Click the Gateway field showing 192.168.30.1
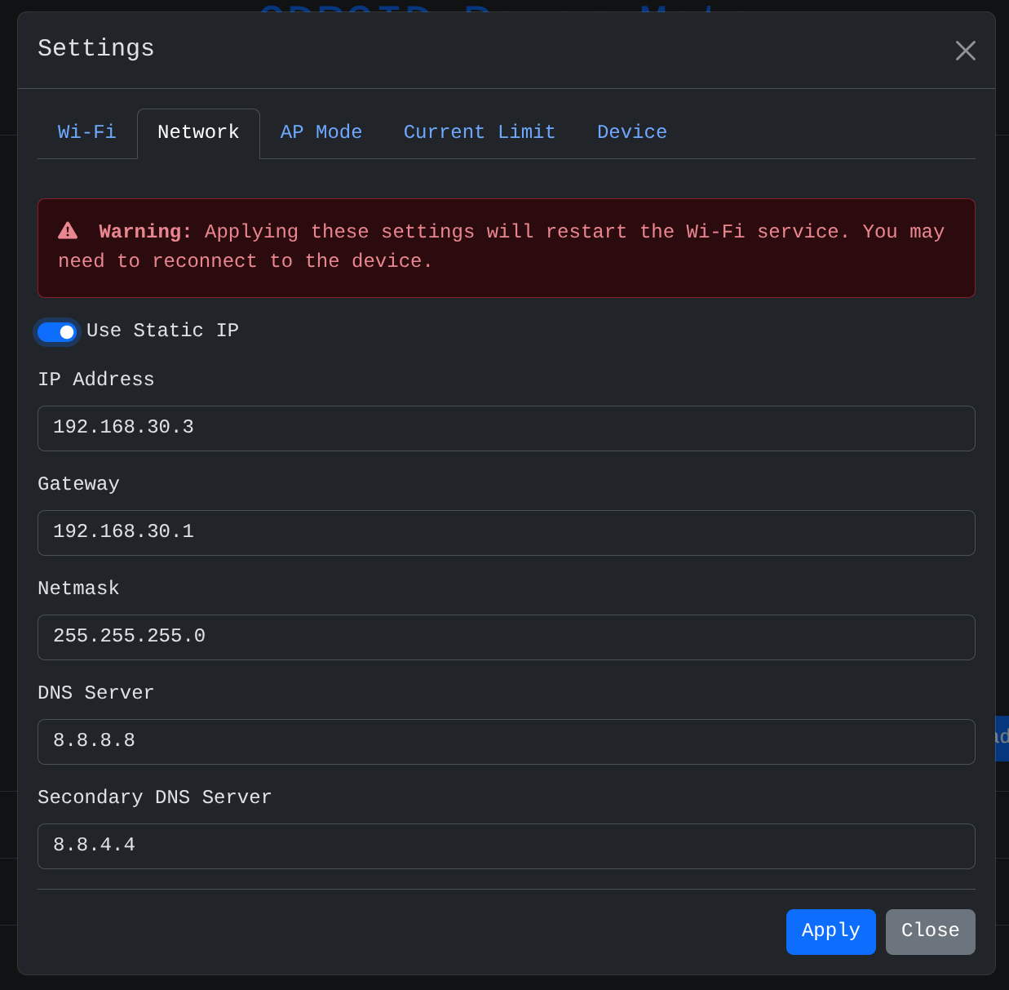 click(x=506, y=533)
